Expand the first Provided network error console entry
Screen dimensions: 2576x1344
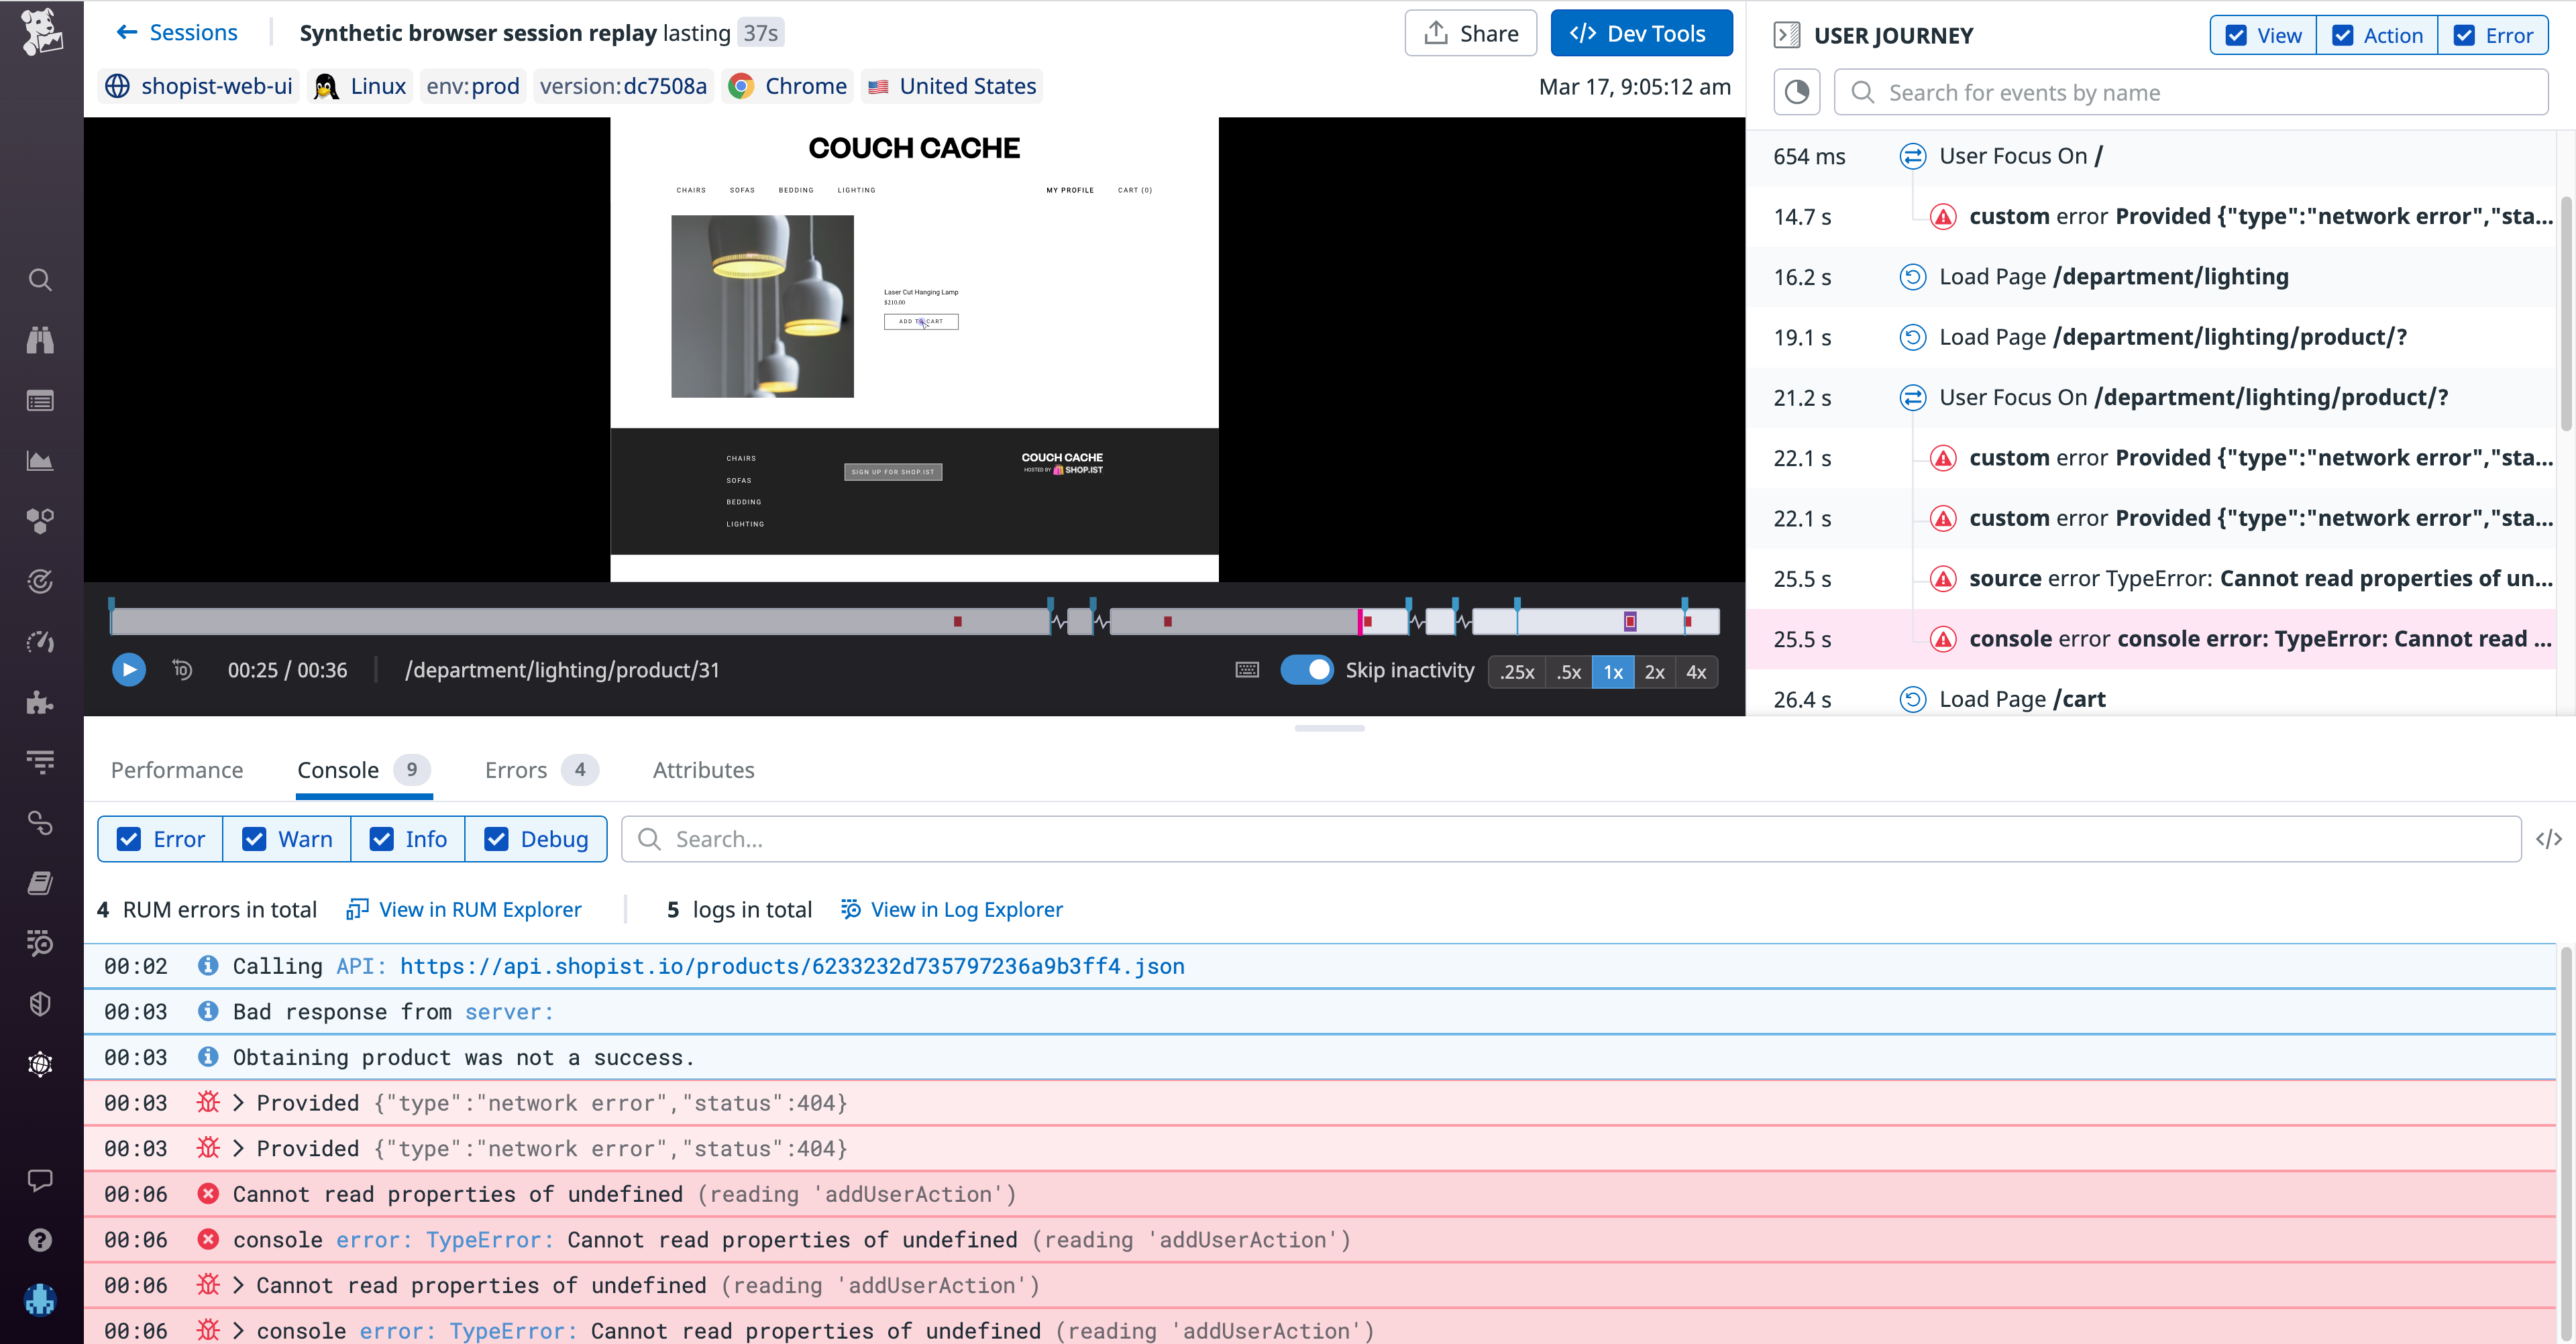click(238, 1102)
